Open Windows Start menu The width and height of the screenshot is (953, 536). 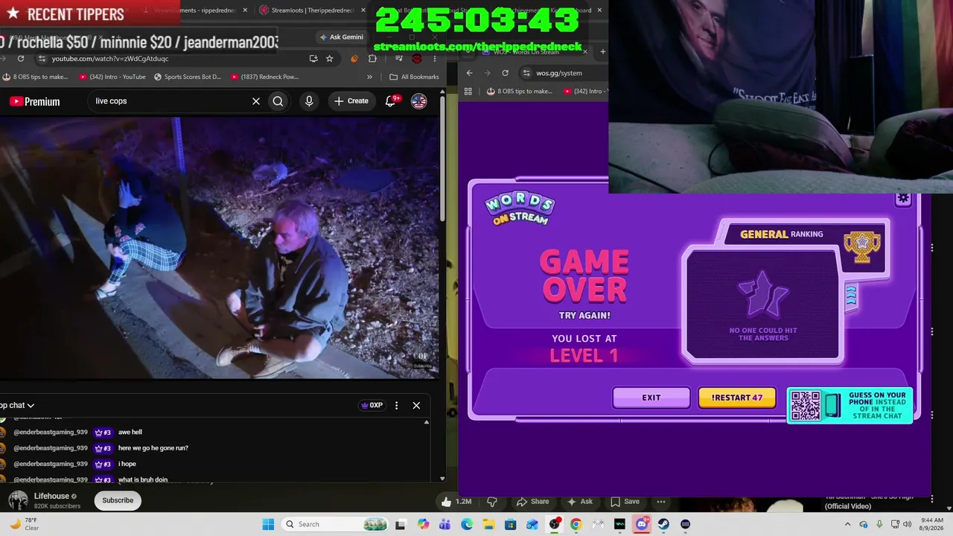[268, 524]
